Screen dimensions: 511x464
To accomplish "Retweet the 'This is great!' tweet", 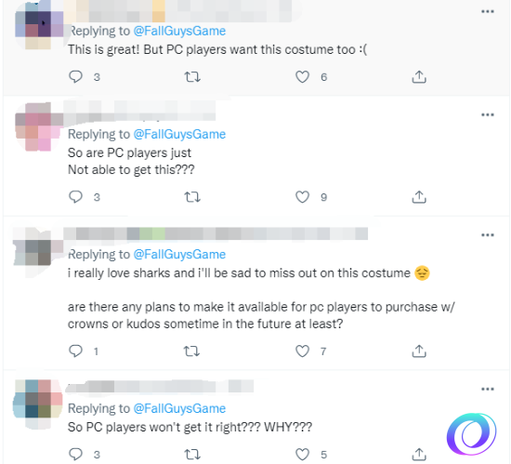I will click(x=192, y=77).
